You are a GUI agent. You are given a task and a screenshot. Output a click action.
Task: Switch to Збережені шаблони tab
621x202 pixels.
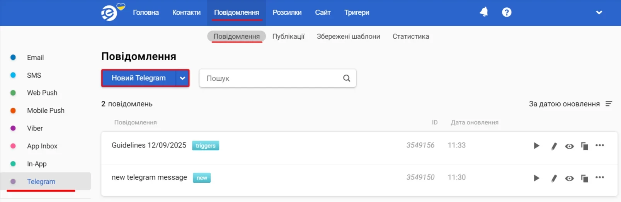(x=348, y=36)
